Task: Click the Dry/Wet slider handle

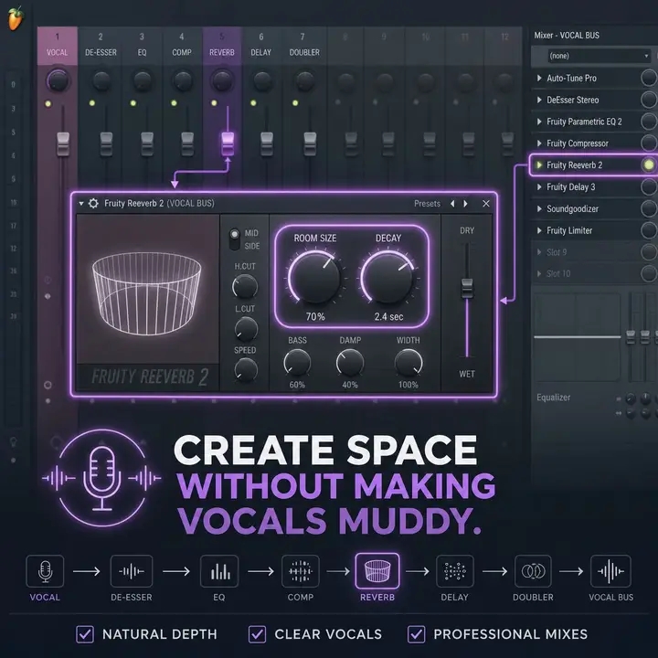Action: coord(467,288)
